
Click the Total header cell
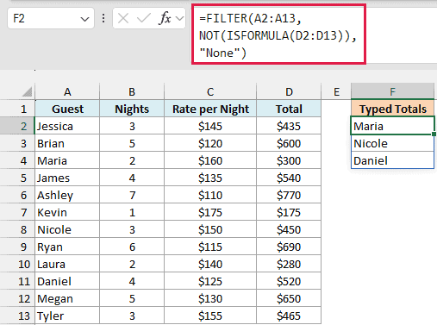pyautogui.click(x=289, y=109)
